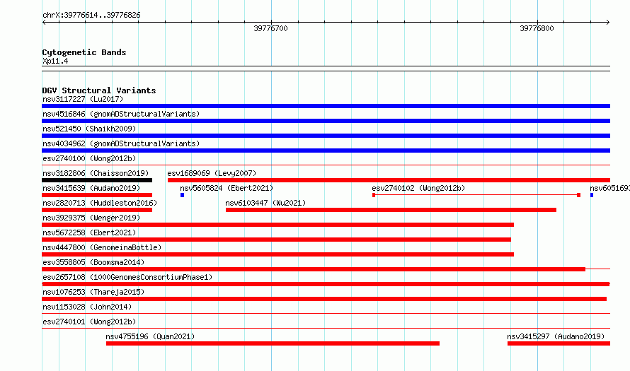Select the red nsv2820713 (Huddleston2016) bar

[x=97, y=210]
